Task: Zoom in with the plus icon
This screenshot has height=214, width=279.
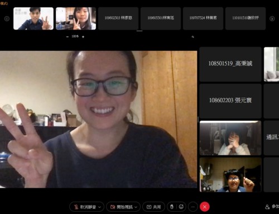Action: pos(83,37)
